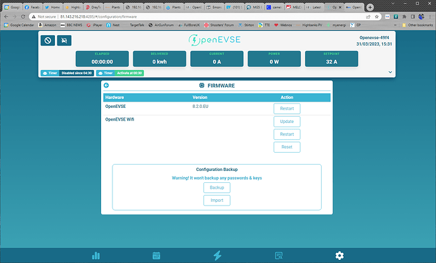Open the iPlayer bookmark
This screenshot has width=436, height=263.
[x=95, y=25]
